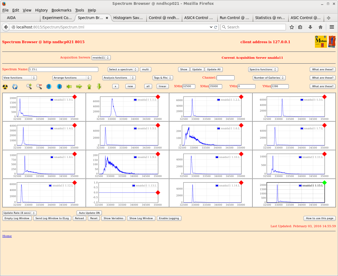The height and width of the screenshot is (276, 338).
Task: Open the Analysis functions dropdown
Action: [x=119, y=78]
